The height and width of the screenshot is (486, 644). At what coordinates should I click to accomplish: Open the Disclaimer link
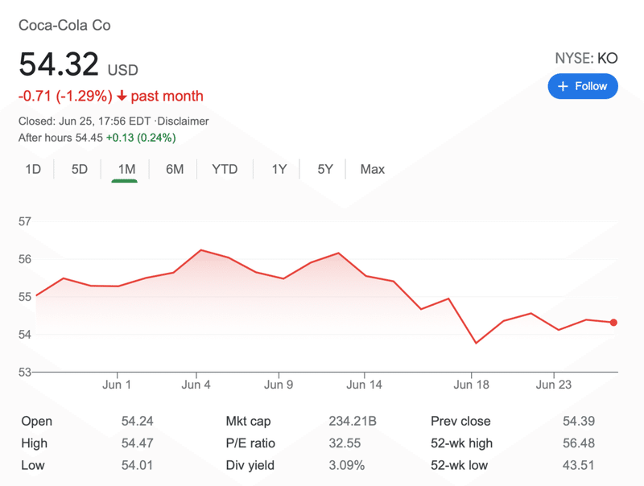[x=184, y=121]
